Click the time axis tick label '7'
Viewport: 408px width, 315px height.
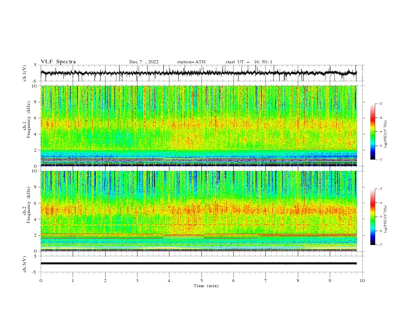click(266, 281)
